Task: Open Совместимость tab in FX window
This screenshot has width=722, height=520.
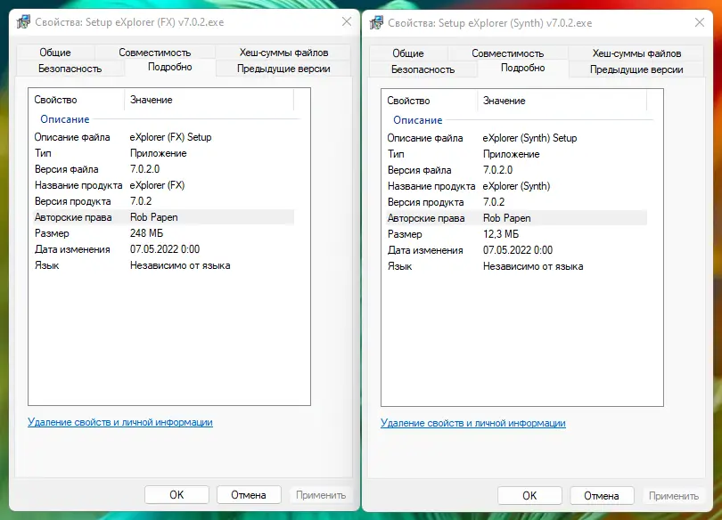Action: tap(155, 53)
